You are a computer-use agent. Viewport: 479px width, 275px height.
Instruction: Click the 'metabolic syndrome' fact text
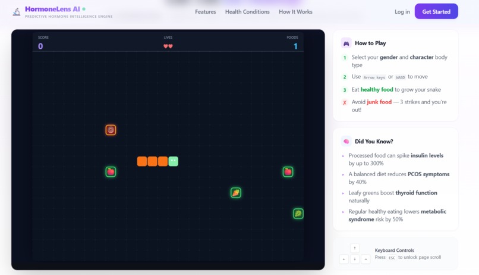pyautogui.click(x=398, y=215)
